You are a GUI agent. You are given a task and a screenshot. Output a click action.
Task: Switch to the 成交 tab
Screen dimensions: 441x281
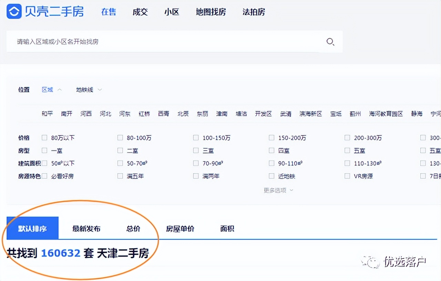coord(140,12)
